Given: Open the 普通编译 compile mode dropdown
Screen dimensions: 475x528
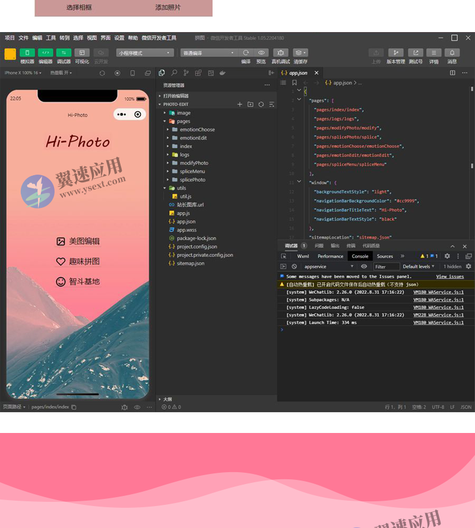Looking at the screenshot, I should click(x=208, y=53).
